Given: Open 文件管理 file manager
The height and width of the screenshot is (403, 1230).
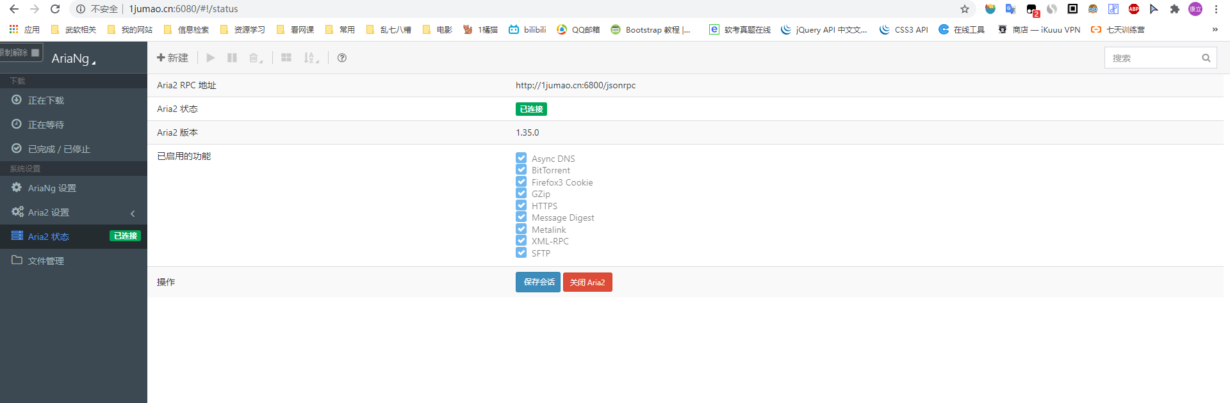Looking at the screenshot, I should [74, 261].
